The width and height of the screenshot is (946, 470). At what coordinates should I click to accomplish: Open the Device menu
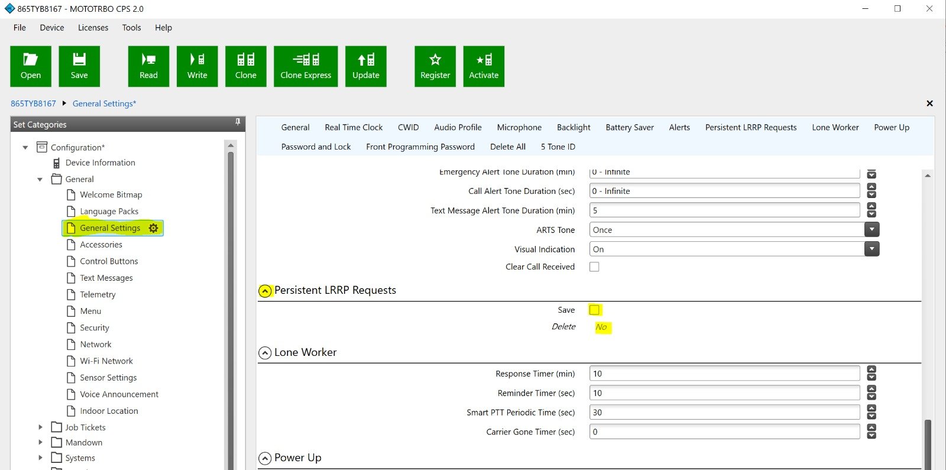pyautogui.click(x=52, y=28)
